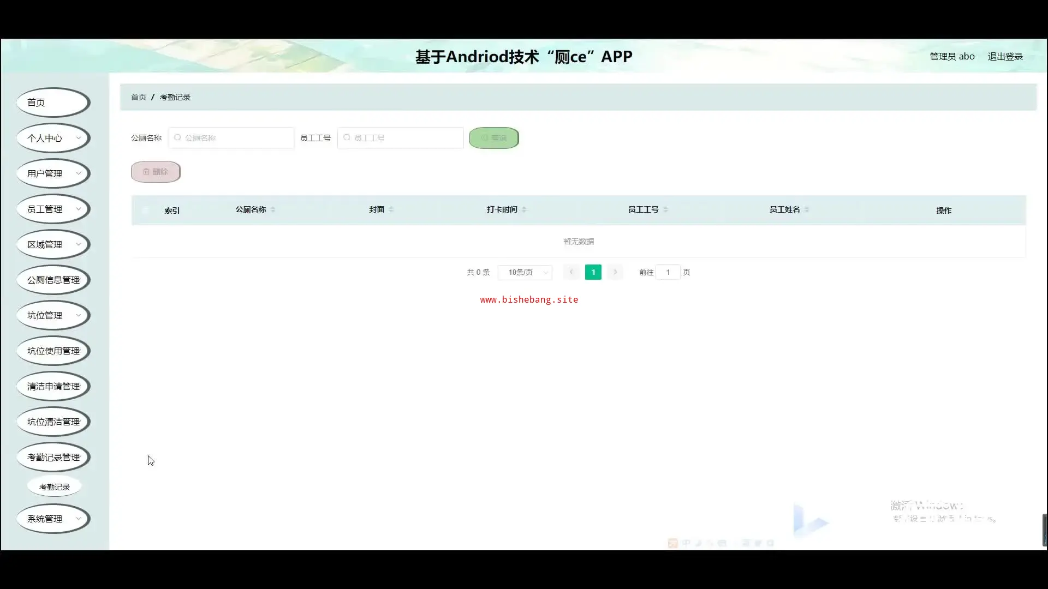Sort by 员工姓名 column arrows
Screen dimensions: 1048x589
coord(807,209)
